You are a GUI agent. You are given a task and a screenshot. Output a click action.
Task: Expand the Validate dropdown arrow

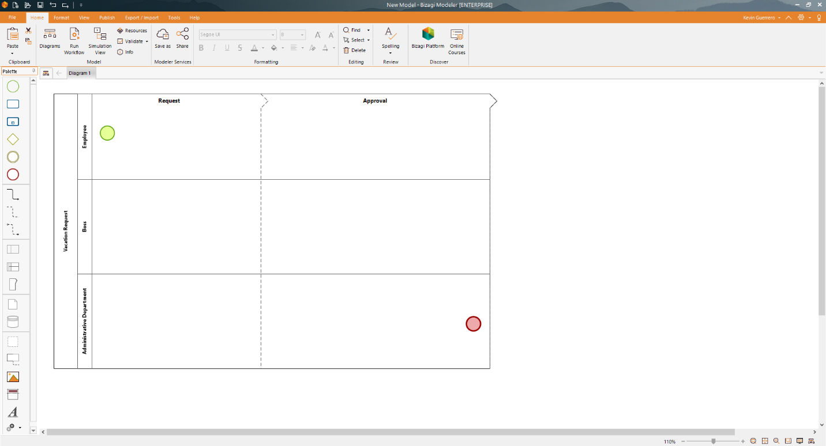[x=147, y=41]
